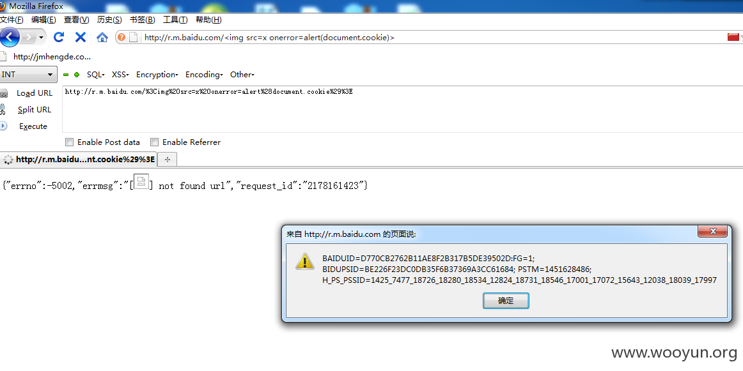Click the page icon in address bar
The image size is (743, 371).
click(x=134, y=38)
